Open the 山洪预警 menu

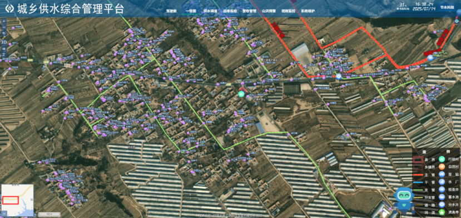[269, 11]
